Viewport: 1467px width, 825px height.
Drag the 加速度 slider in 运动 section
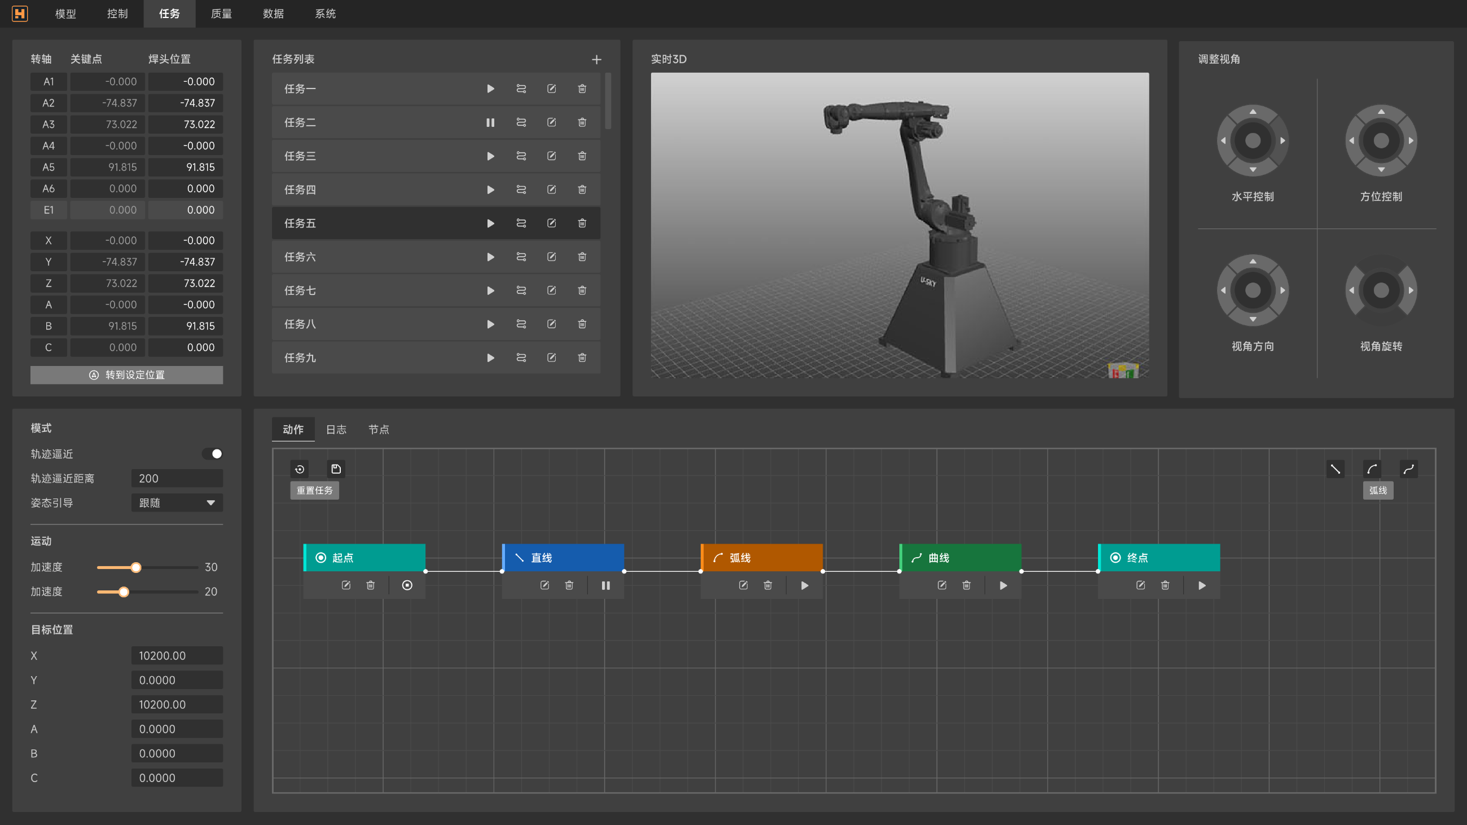(x=136, y=567)
